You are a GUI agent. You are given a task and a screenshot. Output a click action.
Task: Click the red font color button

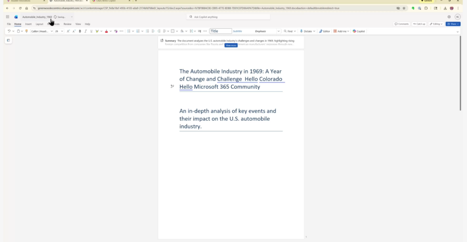tap(106, 31)
